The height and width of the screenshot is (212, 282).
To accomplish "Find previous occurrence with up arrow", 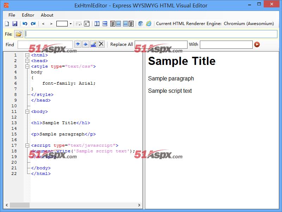I will [x=86, y=44].
